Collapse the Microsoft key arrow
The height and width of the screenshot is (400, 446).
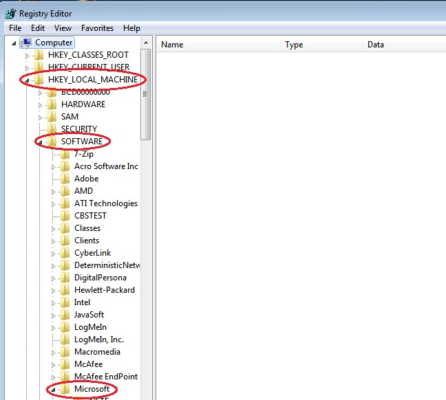click(x=53, y=390)
